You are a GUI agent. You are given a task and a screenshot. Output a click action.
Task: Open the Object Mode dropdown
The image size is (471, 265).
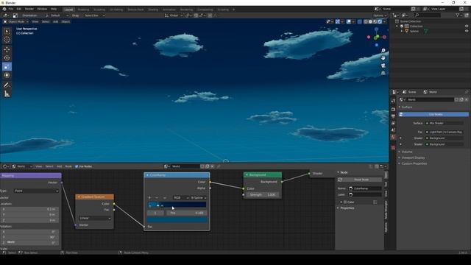pos(15,21)
